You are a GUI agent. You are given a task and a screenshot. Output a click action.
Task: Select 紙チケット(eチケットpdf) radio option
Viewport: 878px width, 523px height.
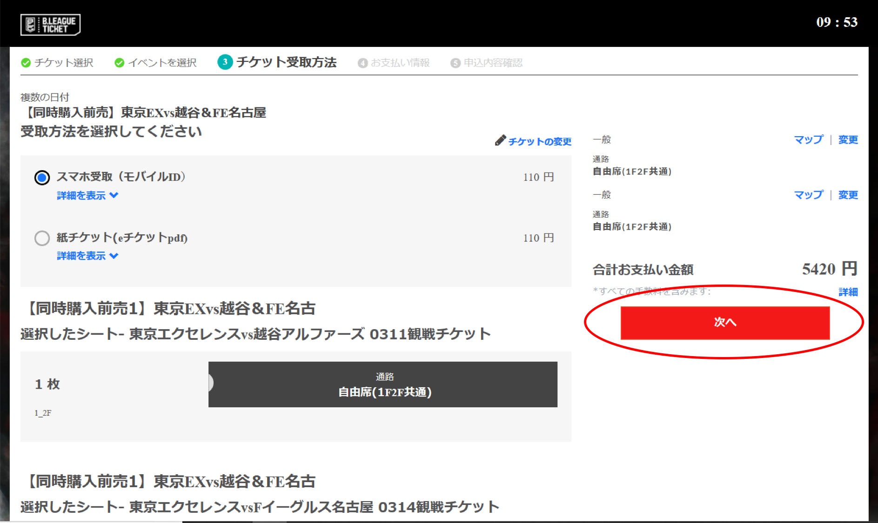42,238
